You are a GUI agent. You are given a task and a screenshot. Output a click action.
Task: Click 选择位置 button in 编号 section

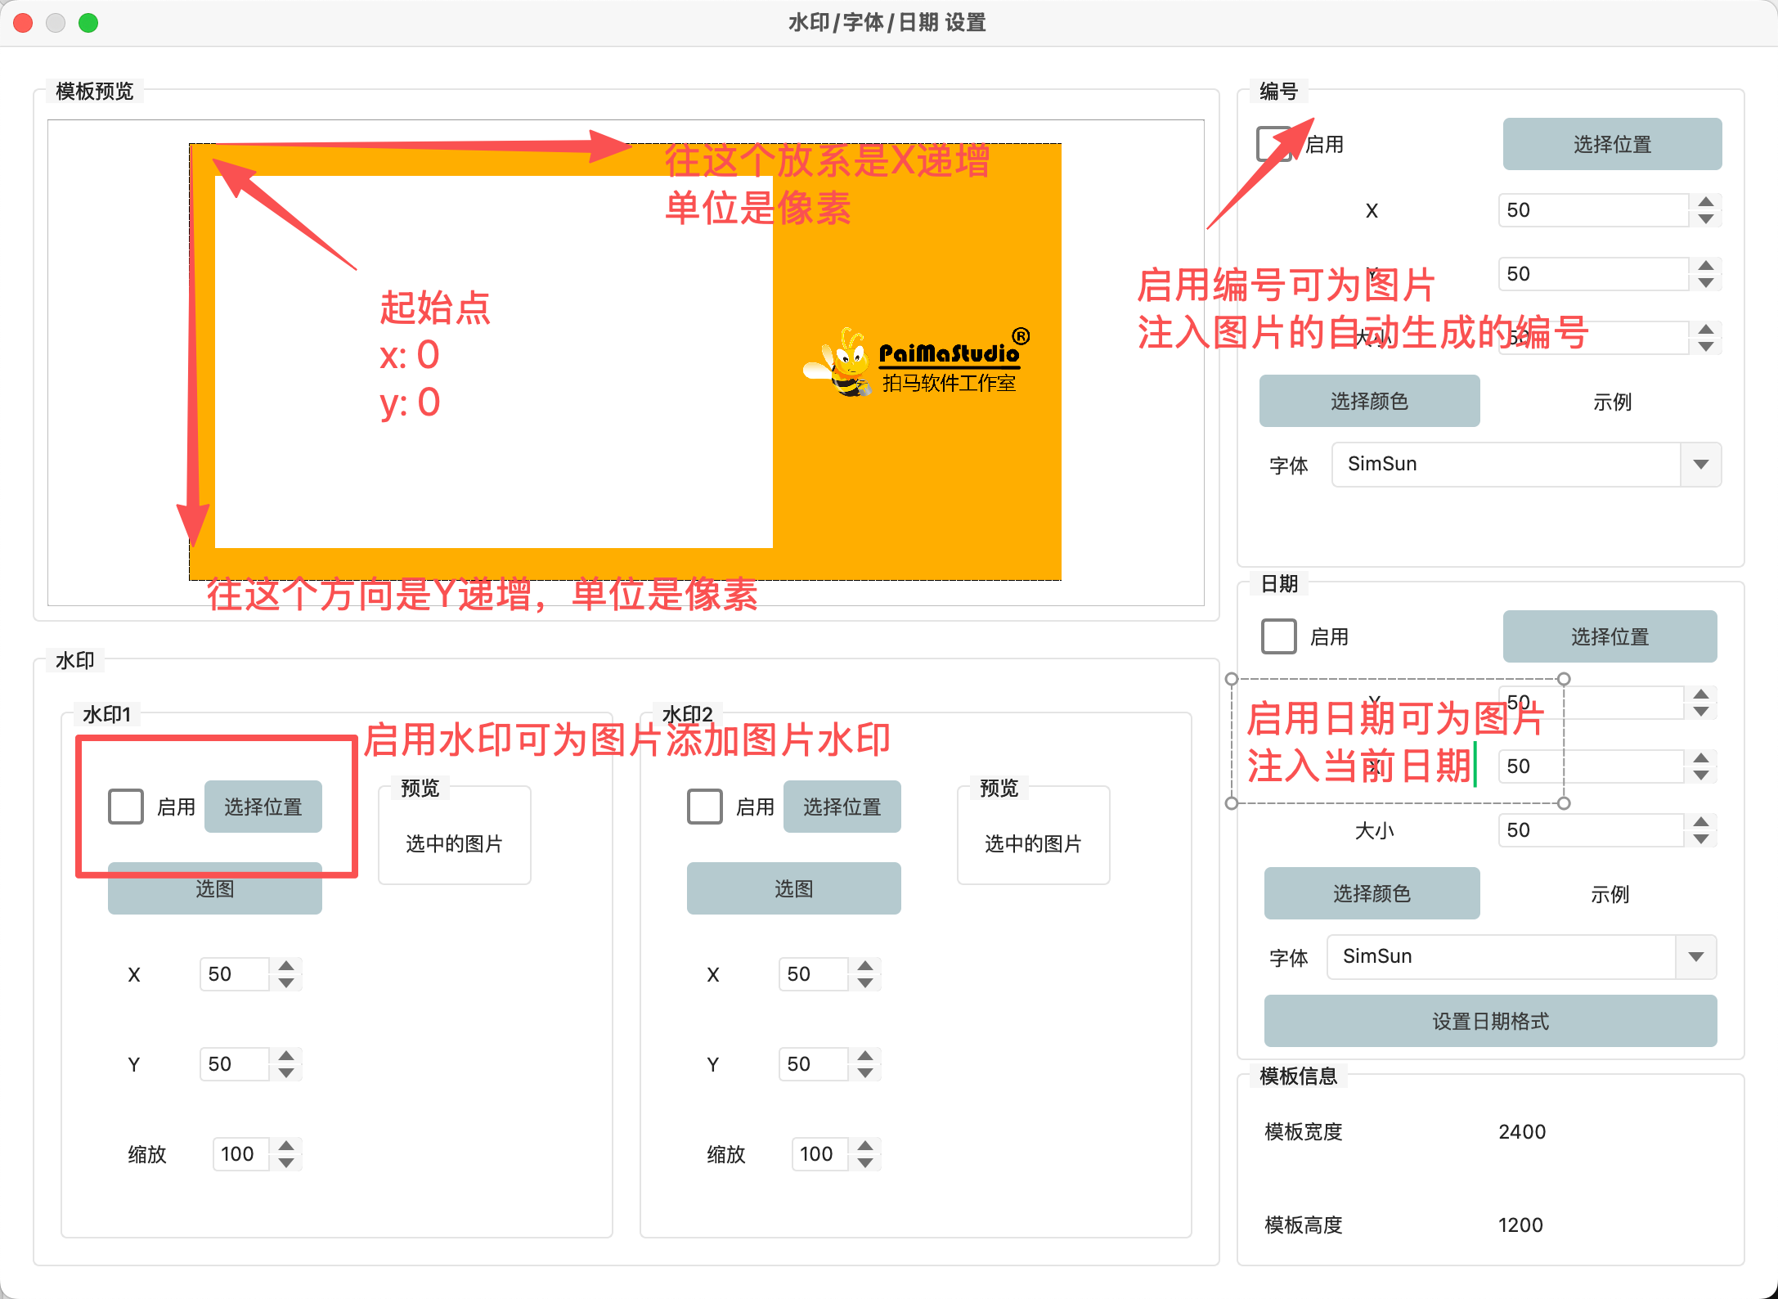(x=1612, y=144)
